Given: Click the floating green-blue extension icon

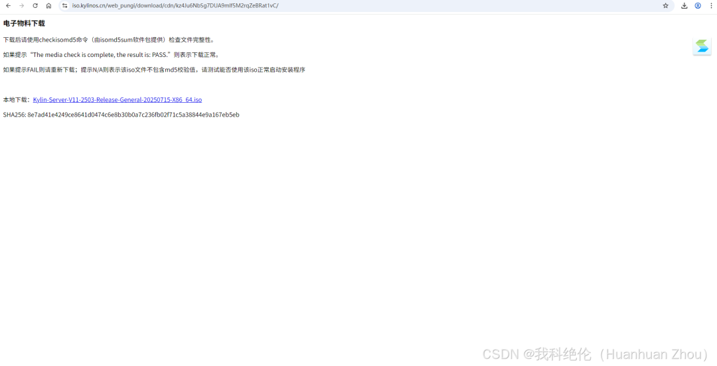Looking at the screenshot, I should pyautogui.click(x=702, y=46).
